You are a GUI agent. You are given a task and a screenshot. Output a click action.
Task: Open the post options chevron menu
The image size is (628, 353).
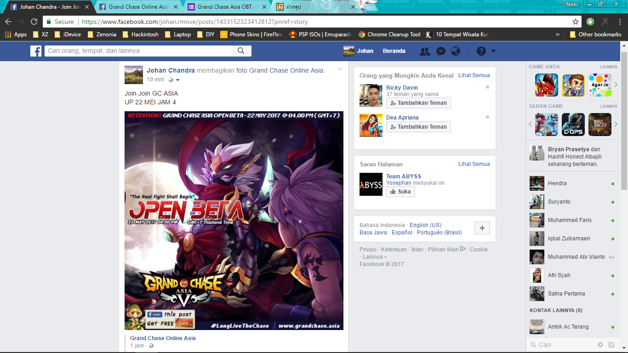[x=340, y=69]
